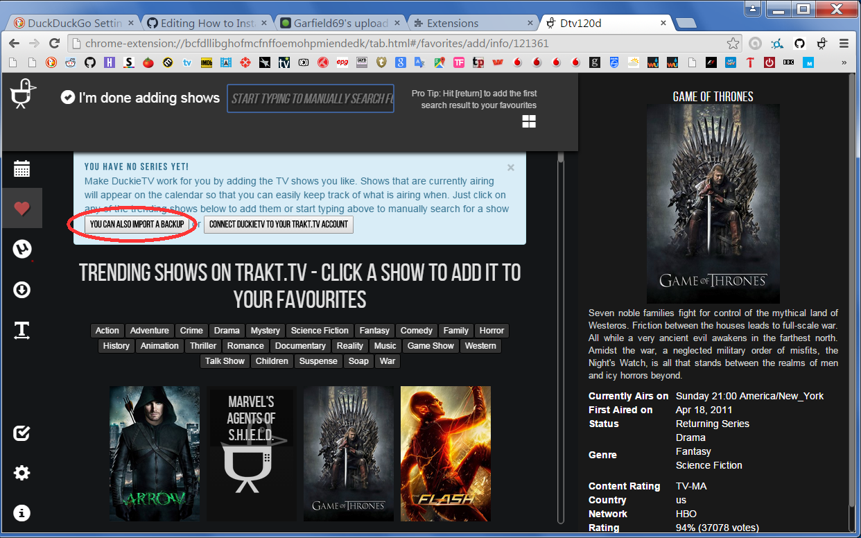Open the GitHub bookmark in the bookmarks bar

(89, 62)
